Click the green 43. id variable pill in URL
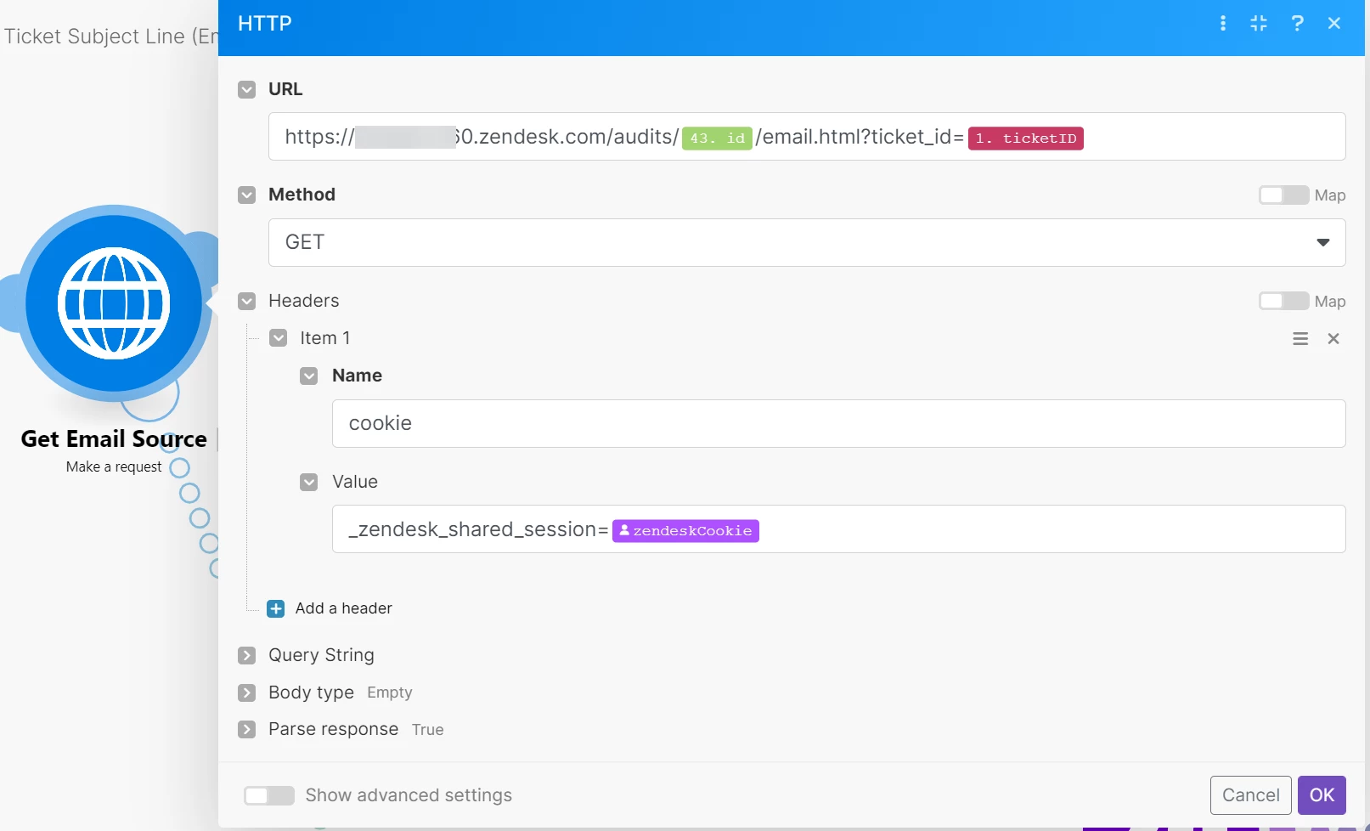The width and height of the screenshot is (1370, 831). tap(717, 138)
